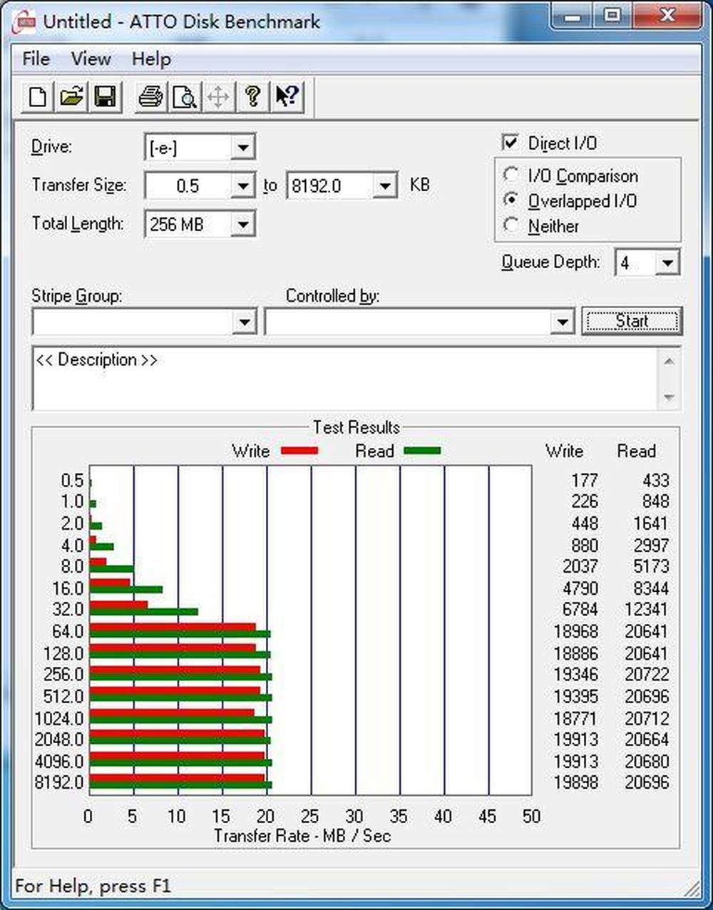Click the write value 177
The width and height of the screenshot is (713, 910).
(585, 481)
